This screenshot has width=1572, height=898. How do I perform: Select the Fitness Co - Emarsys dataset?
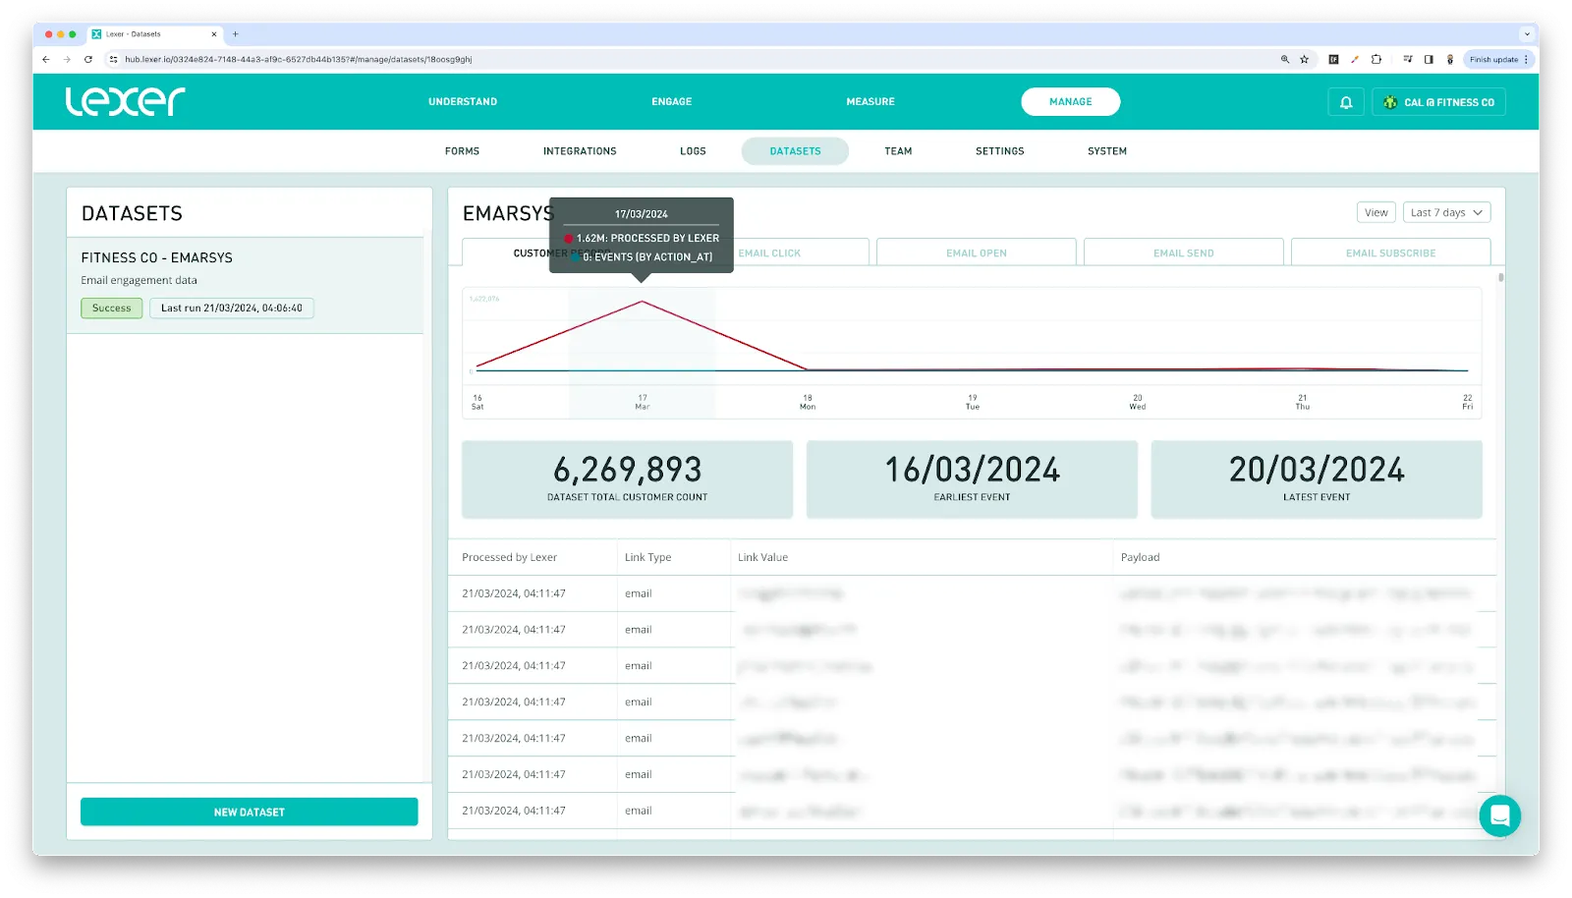point(245,285)
